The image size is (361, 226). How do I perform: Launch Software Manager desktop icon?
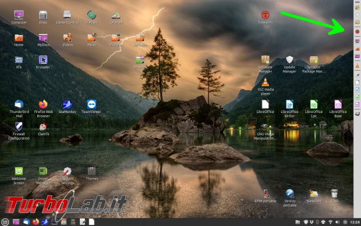(x=265, y=60)
